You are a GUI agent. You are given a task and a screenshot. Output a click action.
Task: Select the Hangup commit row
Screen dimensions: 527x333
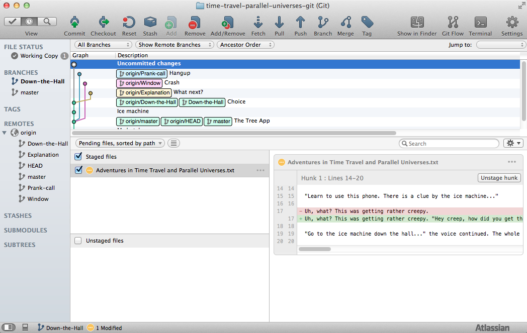click(295, 73)
